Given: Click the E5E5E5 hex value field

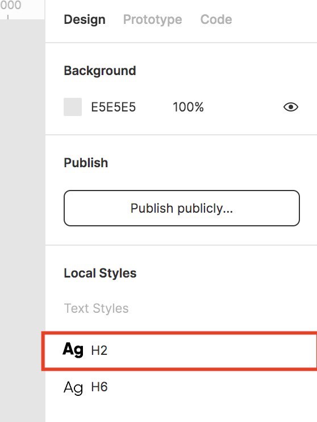Looking at the screenshot, I should pyautogui.click(x=113, y=107).
